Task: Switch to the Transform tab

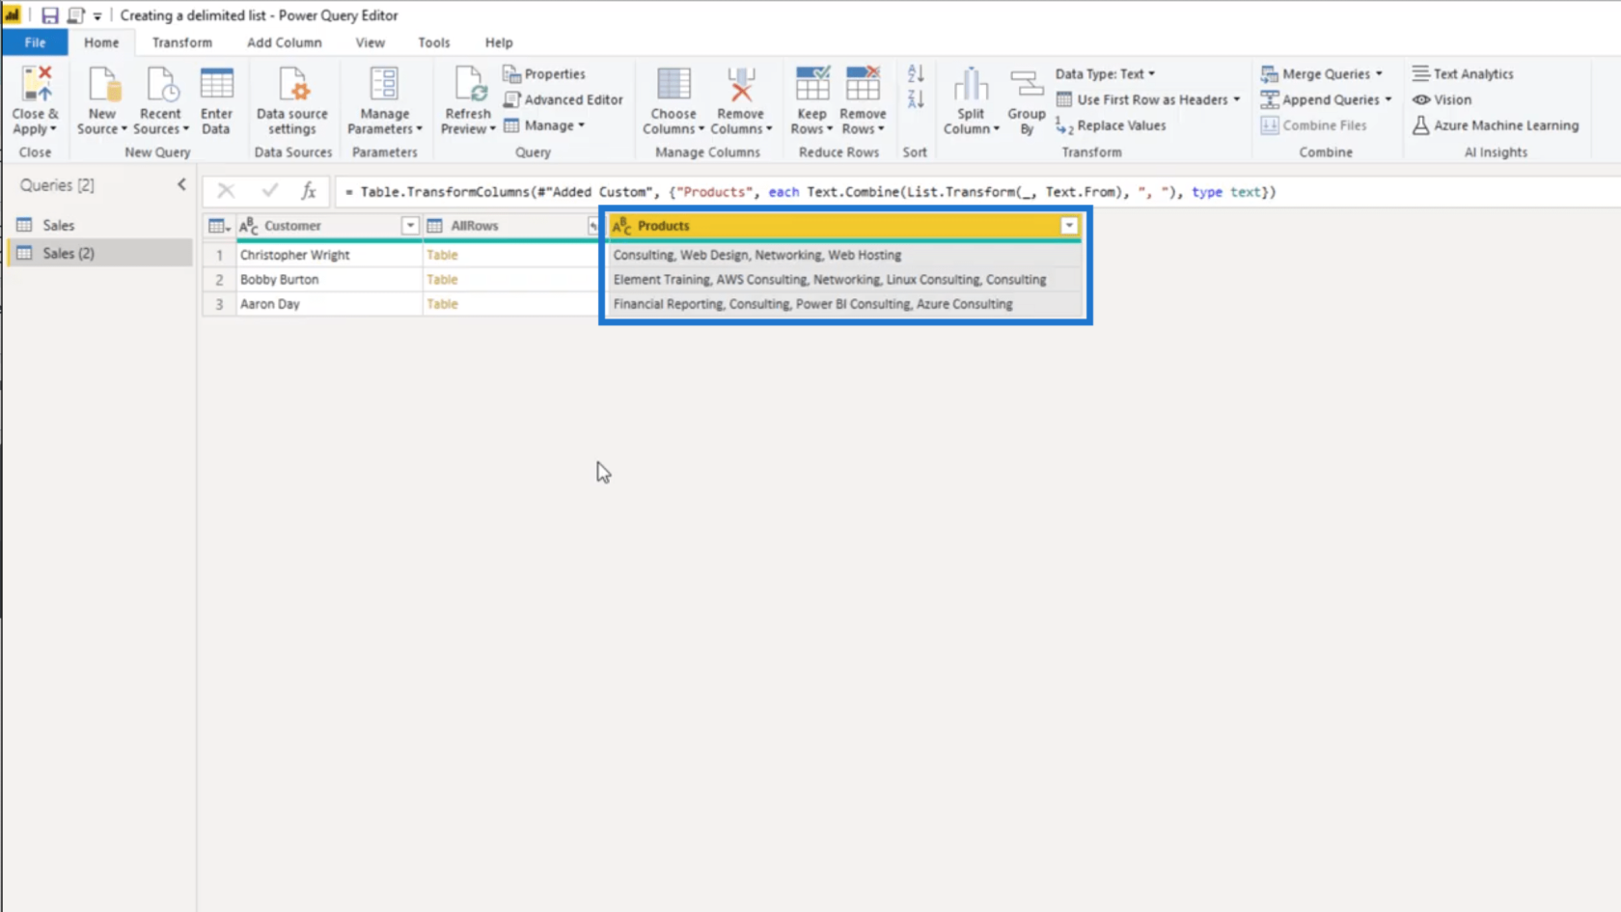Action: [x=181, y=42]
